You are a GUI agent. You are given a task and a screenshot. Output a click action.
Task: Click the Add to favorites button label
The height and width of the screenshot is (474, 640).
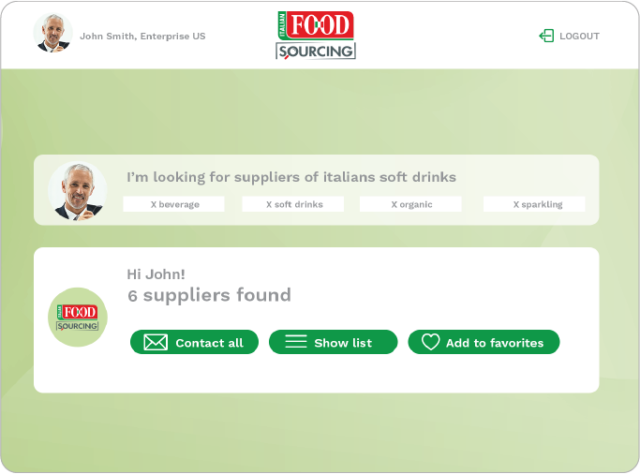coord(495,343)
